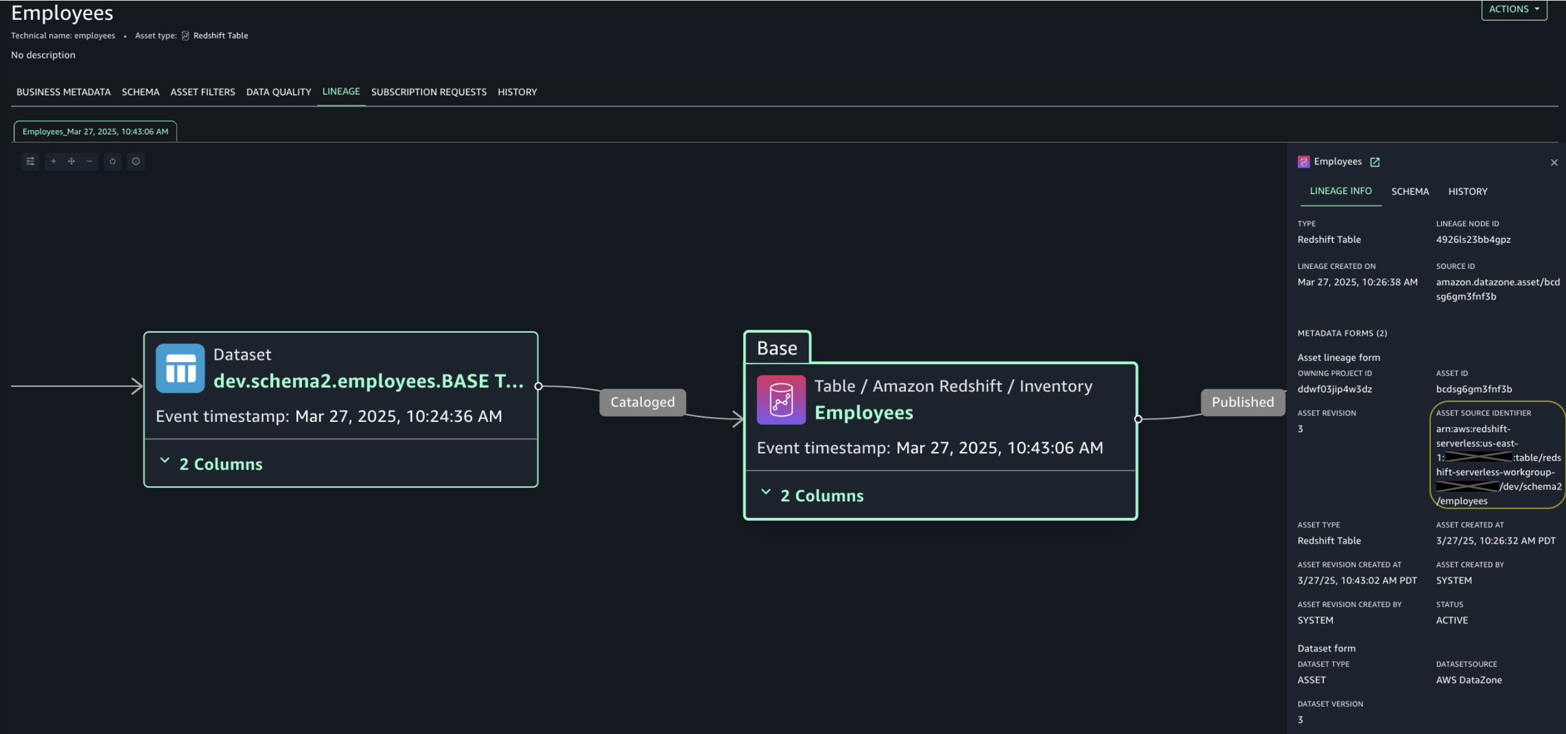This screenshot has height=734, width=1566.
Task: Open the DATA QUALITY tab
Action: coord(278,92)
